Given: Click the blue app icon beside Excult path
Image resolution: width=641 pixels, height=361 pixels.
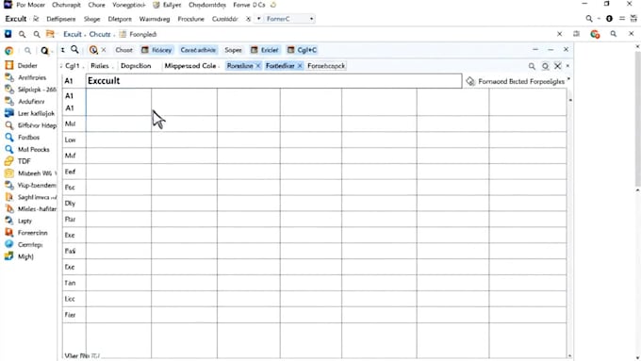Looking at the screenshot, I should tap(8, 34).
